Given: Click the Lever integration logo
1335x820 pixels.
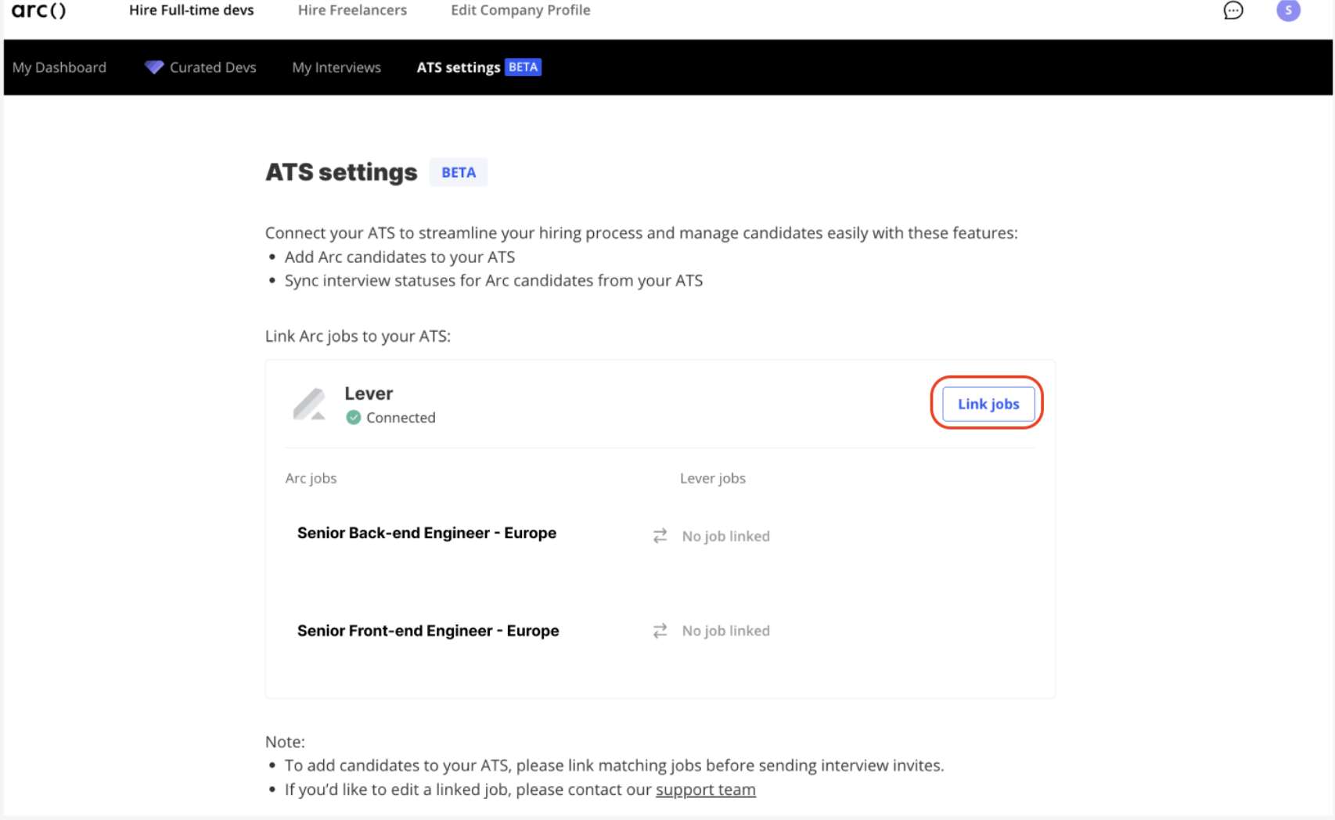Looking at the screenshot, I should 311,404.
